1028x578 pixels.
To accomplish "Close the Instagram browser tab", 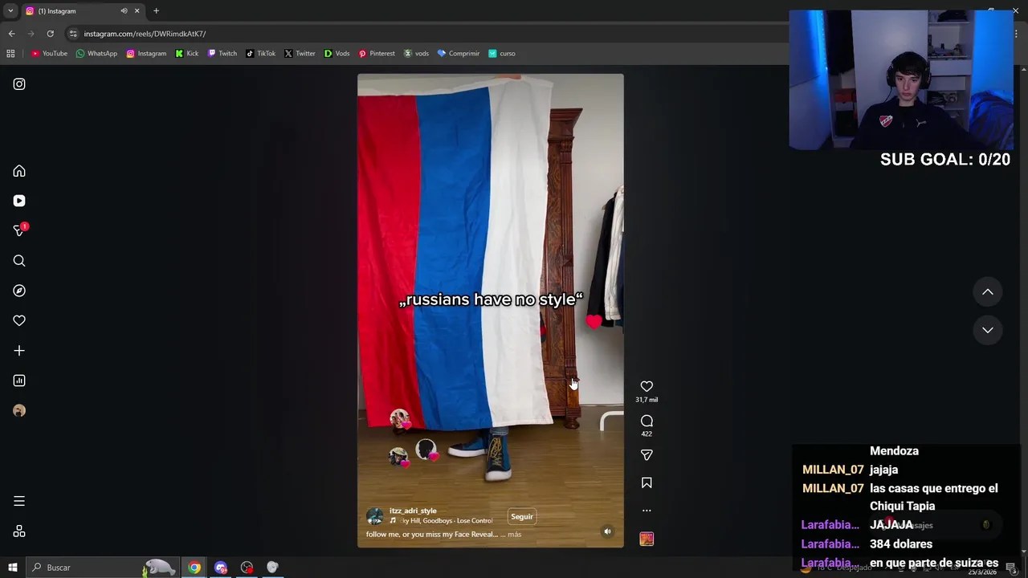I will pos(137,11).
